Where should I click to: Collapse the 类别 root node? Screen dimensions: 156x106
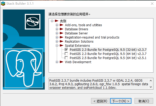coord(52,21)
